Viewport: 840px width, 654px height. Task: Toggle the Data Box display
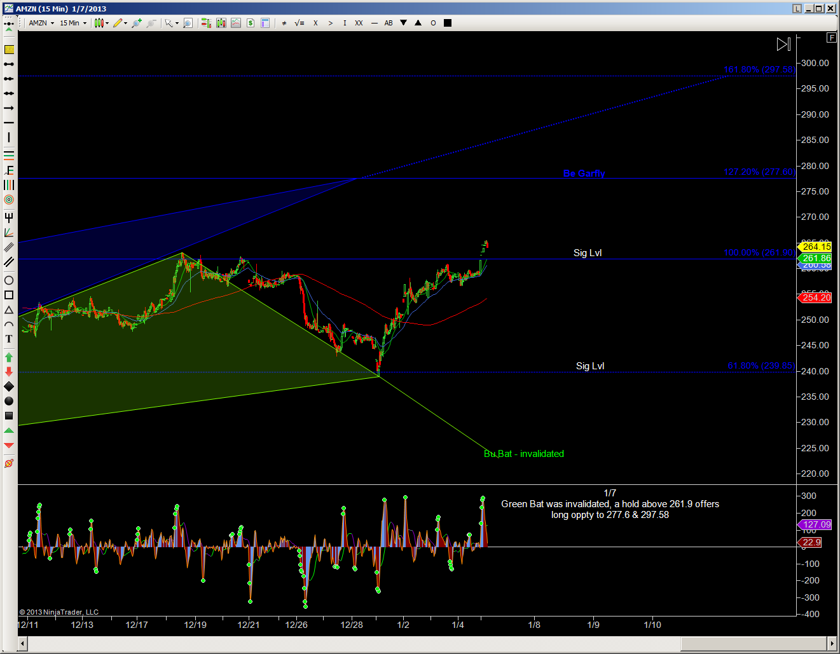point(265,23)
